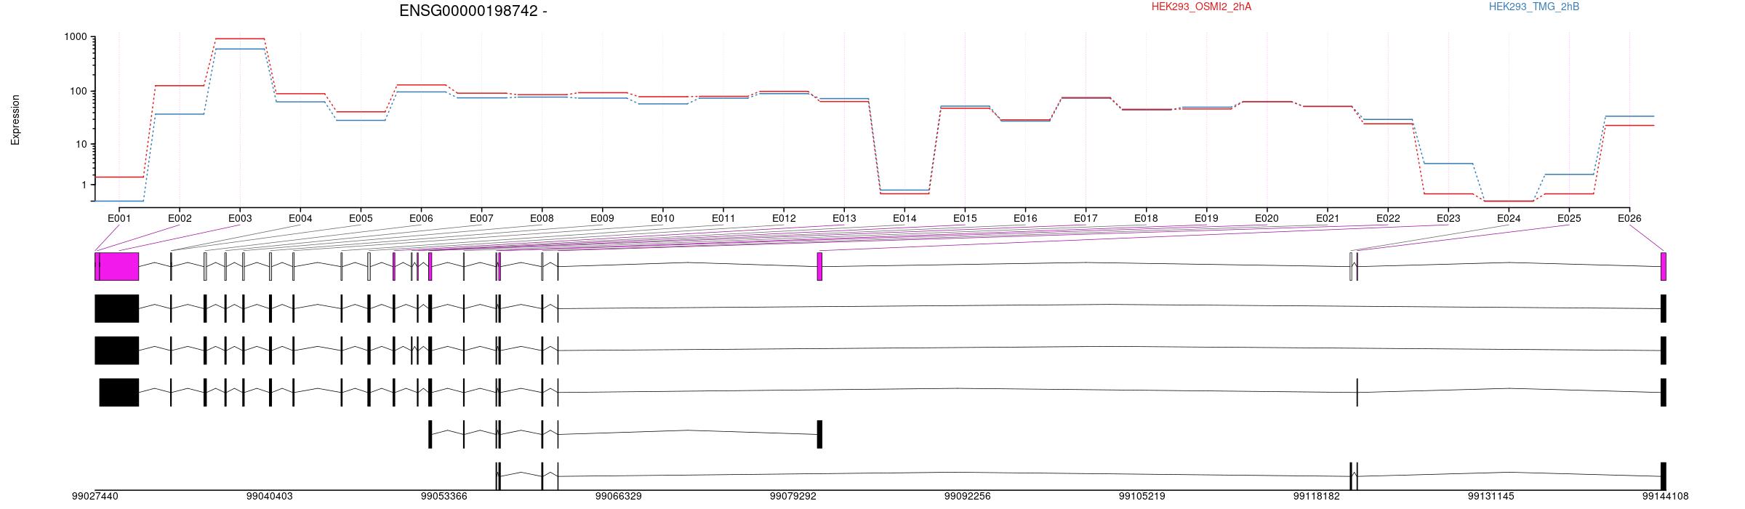Click exon label E007
The height and width of the screenshot is (509, 1745).
[x=481, y=218]
